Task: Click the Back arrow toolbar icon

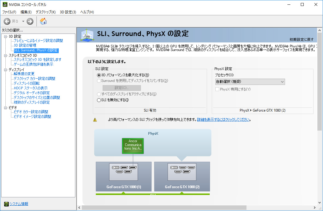Action: (7, 21)
